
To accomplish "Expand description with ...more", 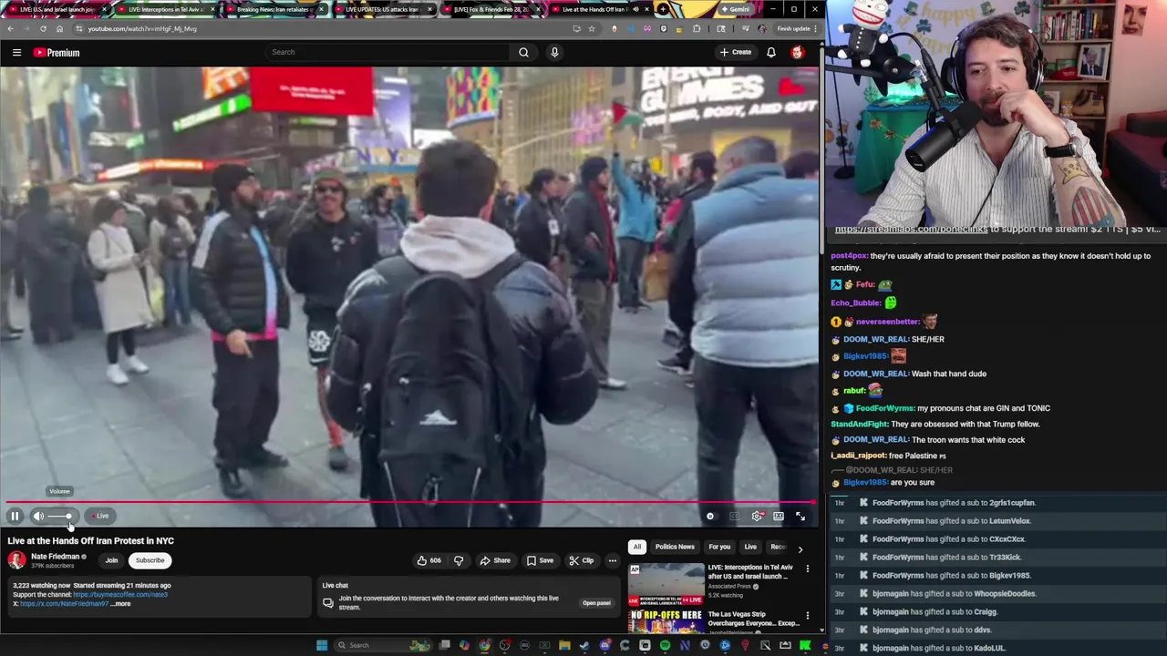I will pos(120,603).
